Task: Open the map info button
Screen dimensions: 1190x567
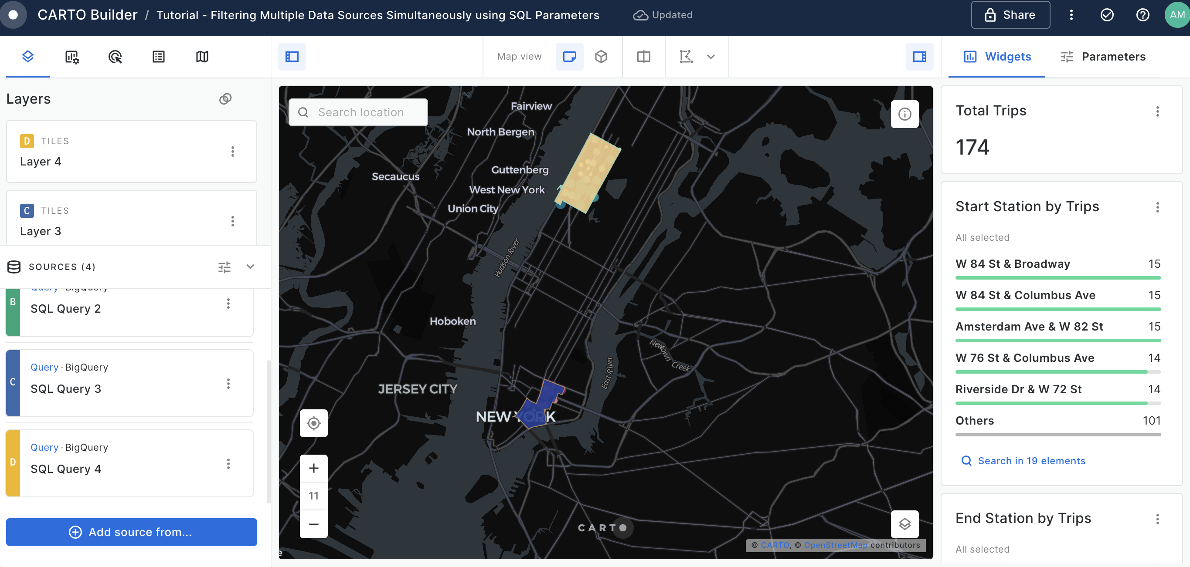Action: coord(904,114)
